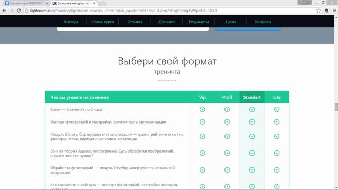Screen dimensions: 338x190
Task: Click the 'Обработка фотографий — модуль Develop' text
Action: pos(112,170)
